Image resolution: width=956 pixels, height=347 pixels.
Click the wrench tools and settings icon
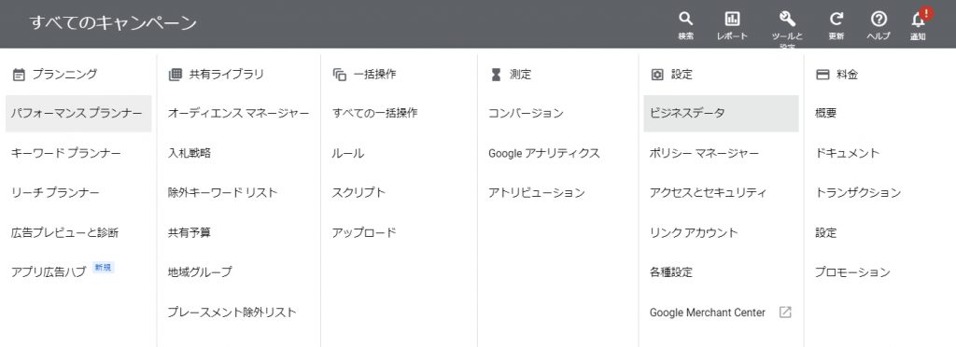point(787,19)
